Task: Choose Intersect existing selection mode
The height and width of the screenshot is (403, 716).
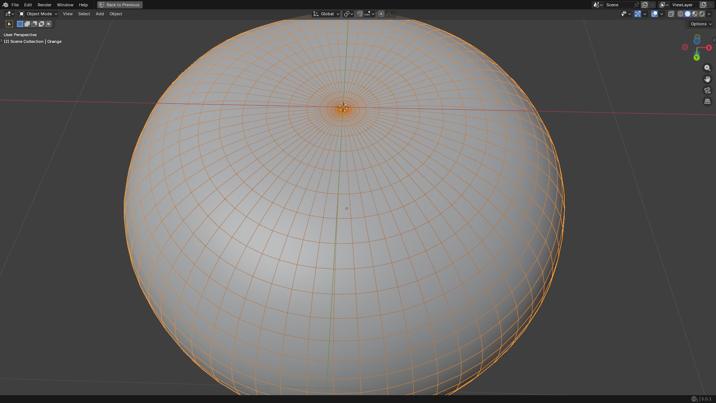Action: coord(48,24)
